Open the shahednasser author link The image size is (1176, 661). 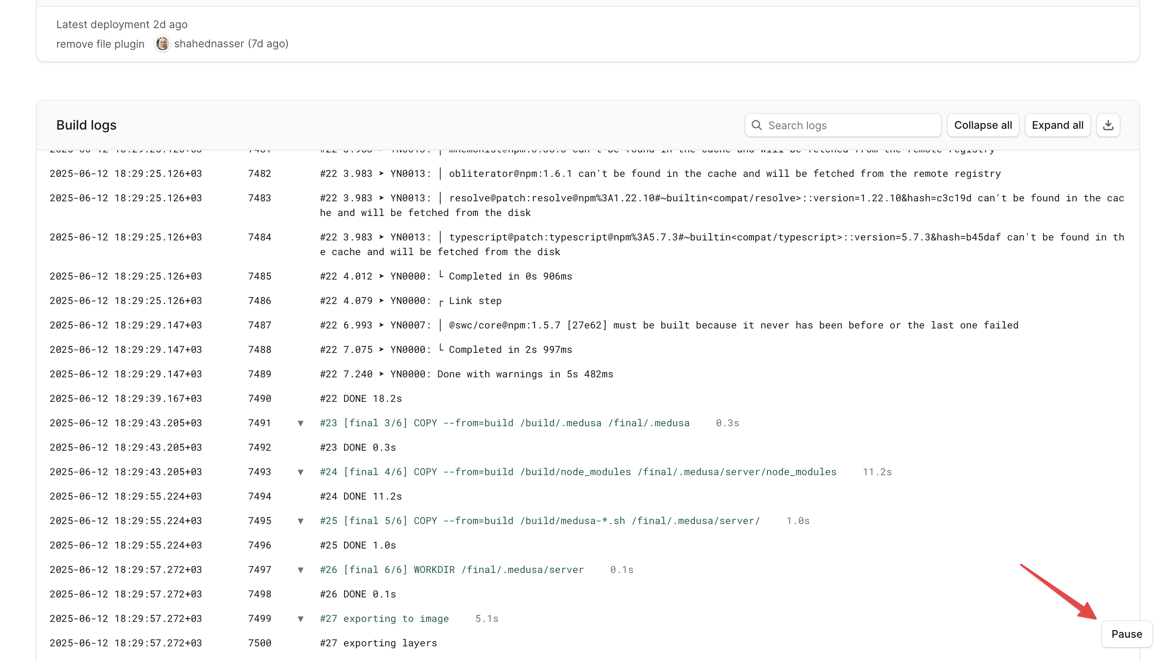tap(209, 44)
